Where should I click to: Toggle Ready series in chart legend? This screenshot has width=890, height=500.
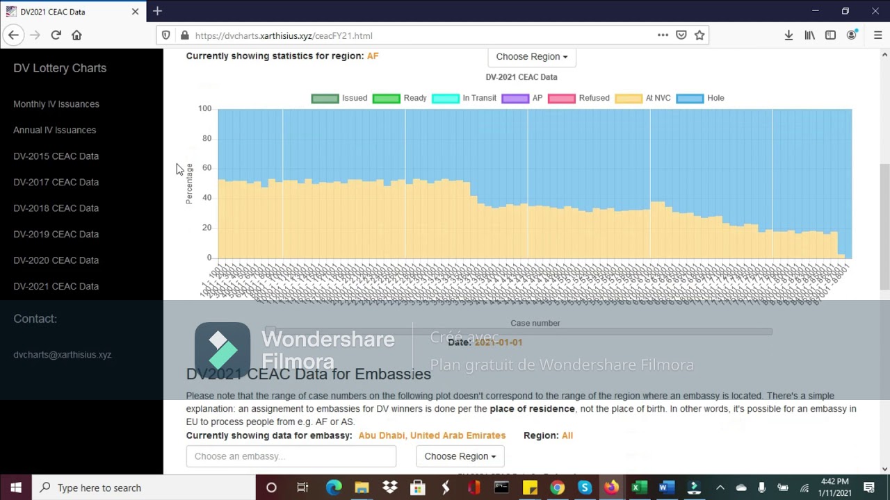pyautogui.click(x=400, y=98)
